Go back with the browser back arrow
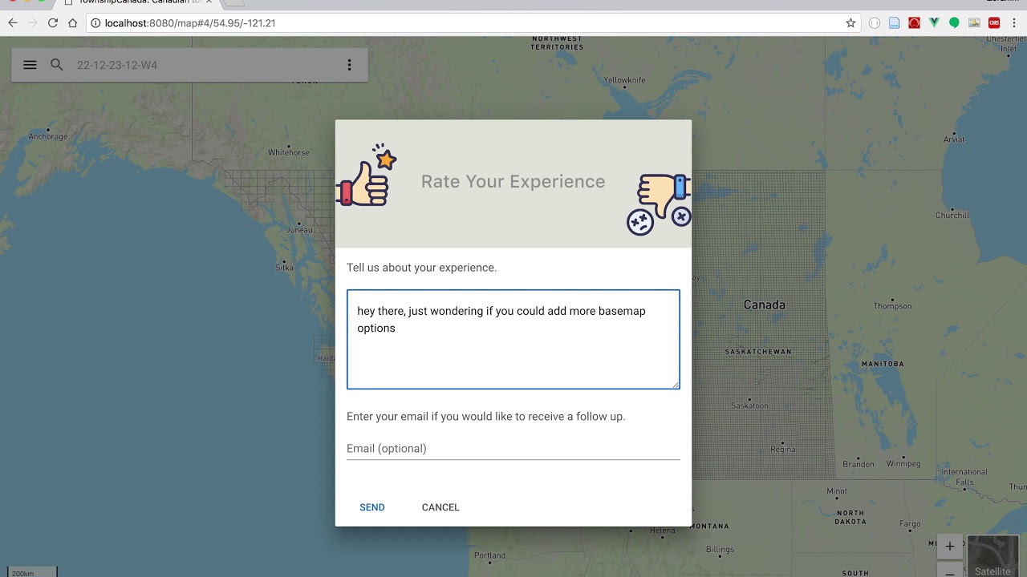 [x=12, y=23]
